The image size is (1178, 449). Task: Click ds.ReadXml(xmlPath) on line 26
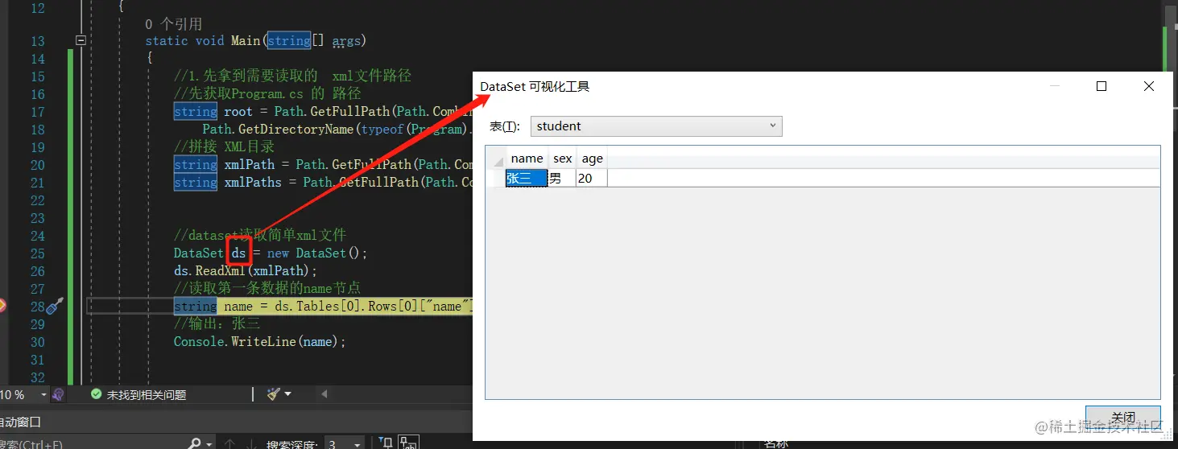pyautogui.click(x=246, y=270)
